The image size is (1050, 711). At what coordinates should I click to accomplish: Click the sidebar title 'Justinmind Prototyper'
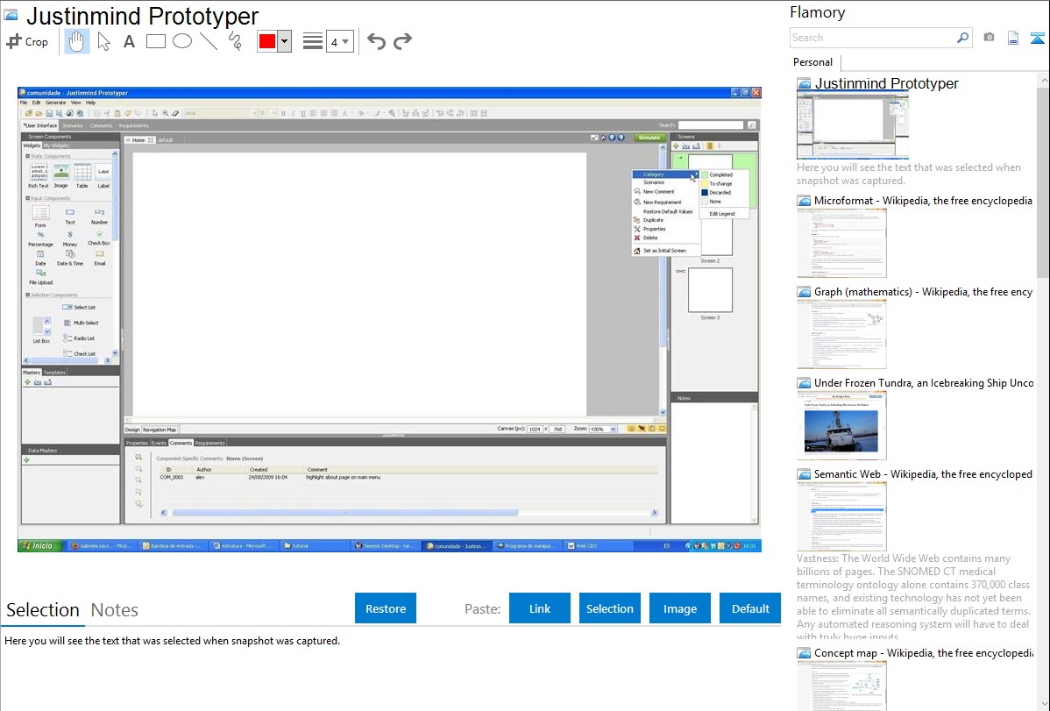point(887,84)
